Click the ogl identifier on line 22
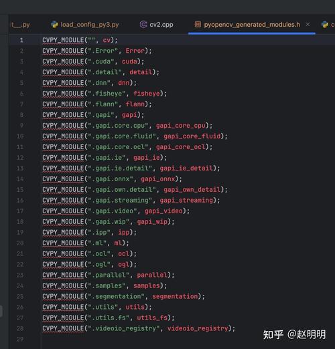This screenshot has width=335, height=349. [124, 265]
